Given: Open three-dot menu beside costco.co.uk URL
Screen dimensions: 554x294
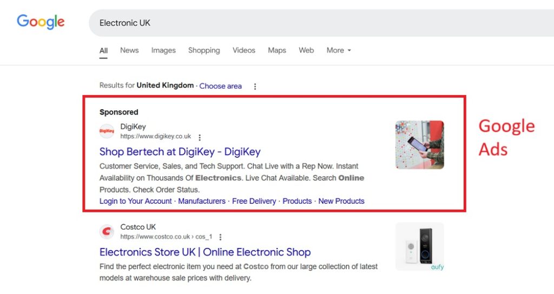Looking at the screenshot, I should coord(220,237).
